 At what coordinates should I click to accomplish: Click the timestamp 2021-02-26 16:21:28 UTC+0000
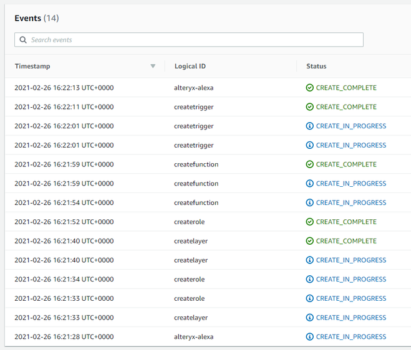[64, 337]
